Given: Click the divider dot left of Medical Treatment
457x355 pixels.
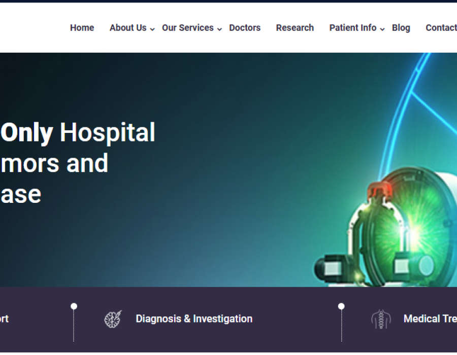Looking at the screenshot, I should click(x=341, y=306).
